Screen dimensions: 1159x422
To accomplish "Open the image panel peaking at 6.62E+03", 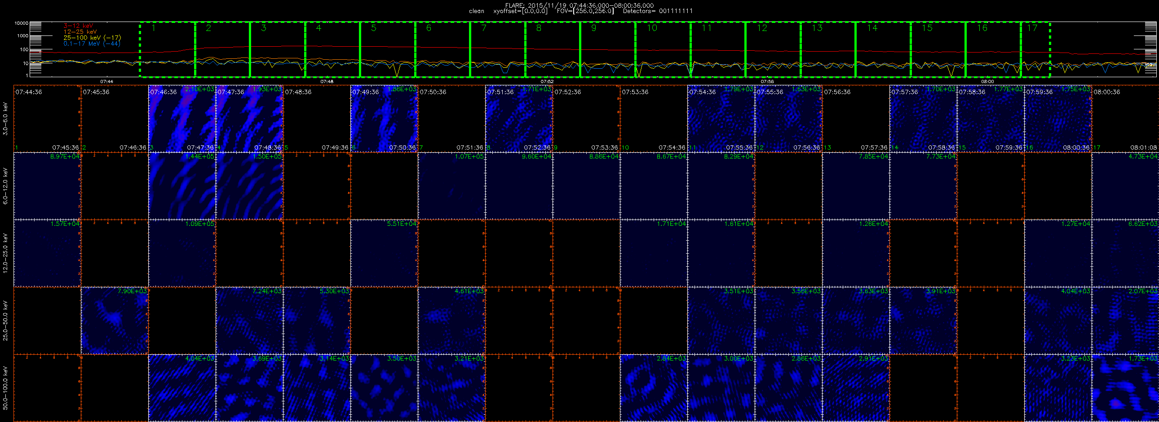I will [x=1125, y=253].
